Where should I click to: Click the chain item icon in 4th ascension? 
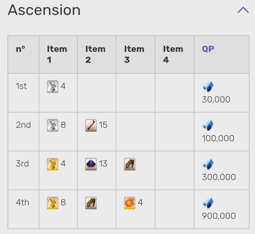[x=91, y=203]
